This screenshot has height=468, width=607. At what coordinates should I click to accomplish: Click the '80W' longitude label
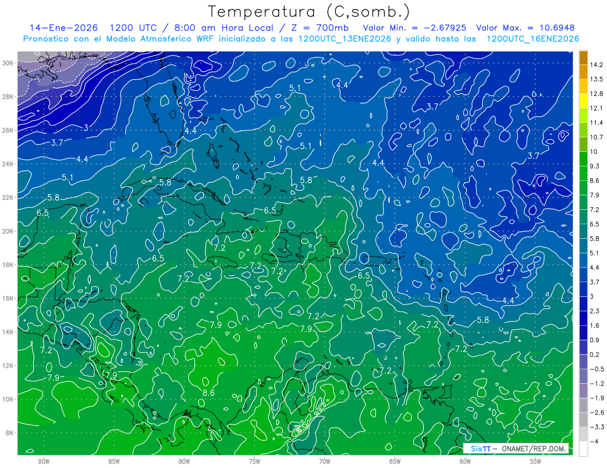pyautogui.click(x=184, y=461)
